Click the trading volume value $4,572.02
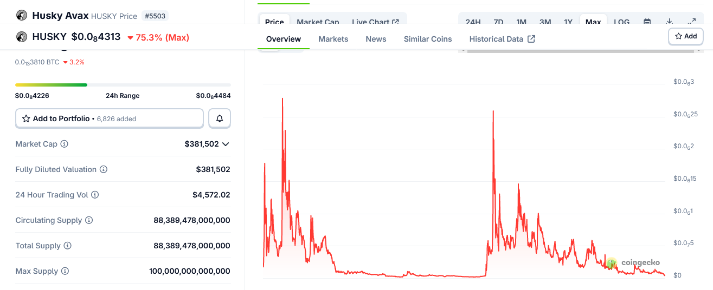The height and width of the screenshot is (290, 713). (x=211, y=195)
